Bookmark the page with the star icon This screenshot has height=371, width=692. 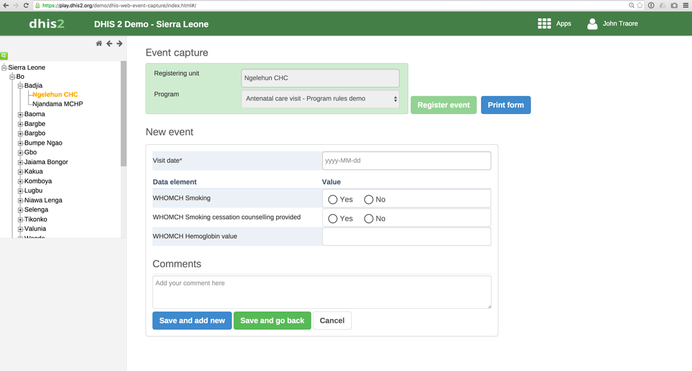pyautogui.click(x=639, y=5)
